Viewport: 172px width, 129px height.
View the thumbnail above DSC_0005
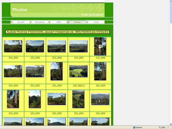click(x=56, y=46)
